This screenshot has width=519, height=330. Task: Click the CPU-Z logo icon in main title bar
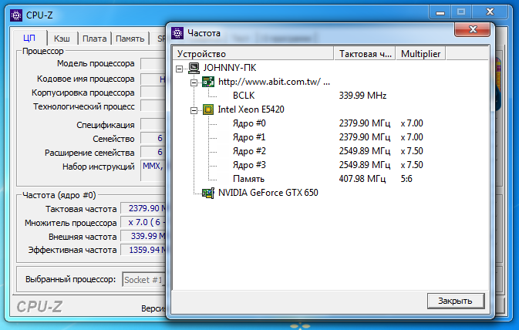coord(16,15)
